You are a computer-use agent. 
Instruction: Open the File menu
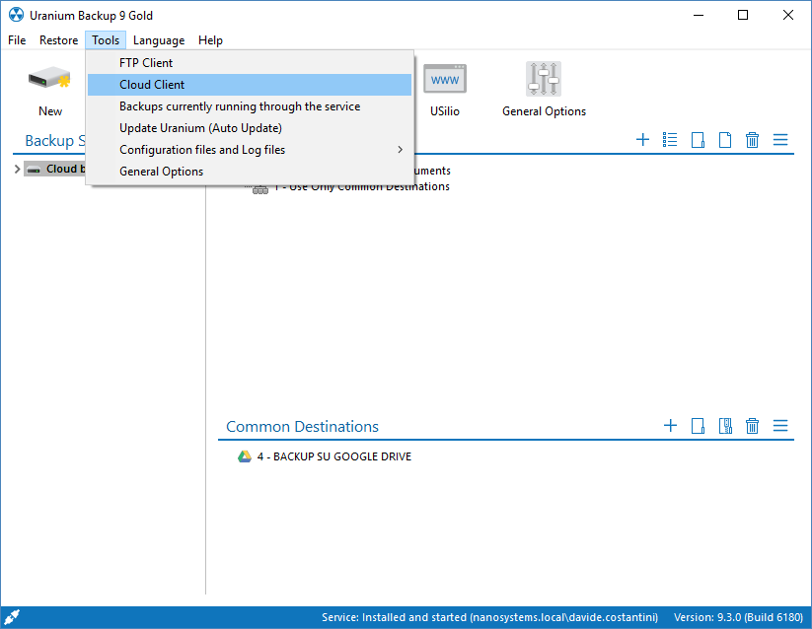pyautogui.click(x=17, y=40)
